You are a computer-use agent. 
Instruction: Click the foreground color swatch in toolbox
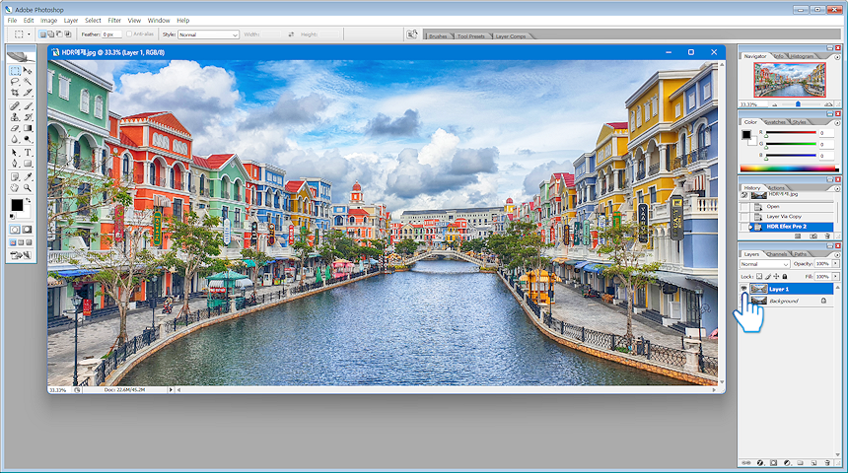pos(17,205)
